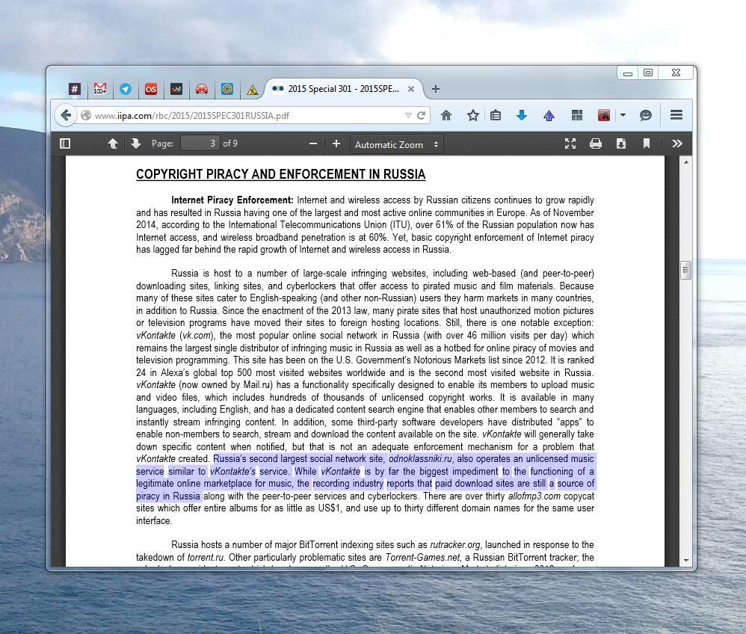The width and height of the screenshot is (746, 634).
Task: Expand the addon's small dropdown arrow
Action: (623, 115)
